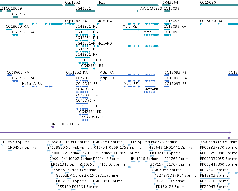The image size is (238, 191).
Task: Select the Cyp12b2-PA protein label
Action: click(77, 73)
